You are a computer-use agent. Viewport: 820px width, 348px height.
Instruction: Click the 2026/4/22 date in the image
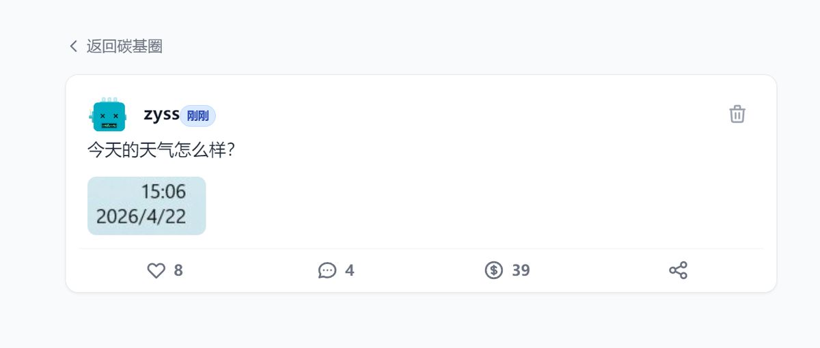(141, 217)
